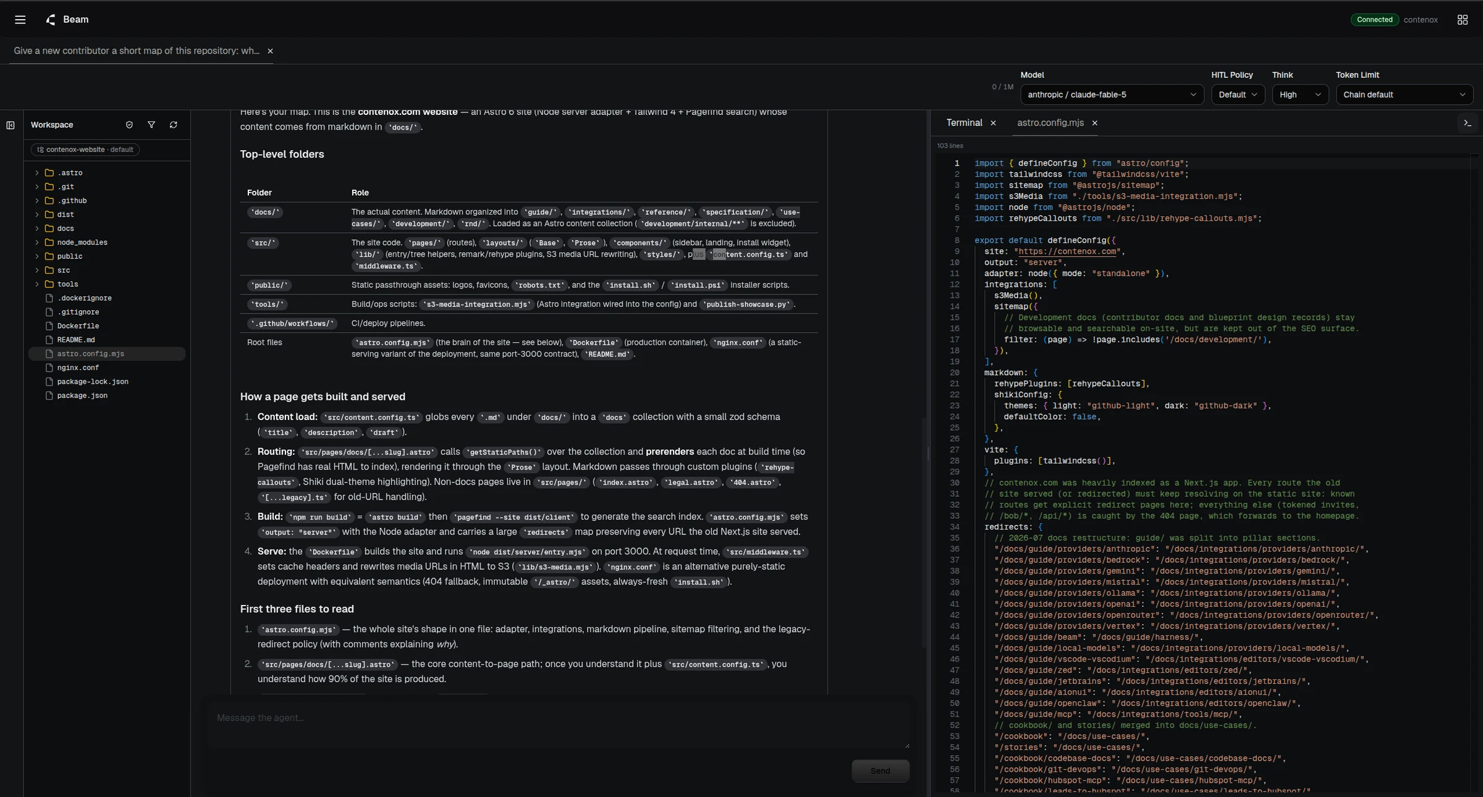Open the hamburger menu

20,20
